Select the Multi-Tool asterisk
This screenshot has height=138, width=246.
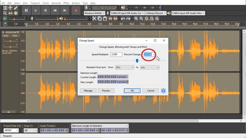point(16,13)
